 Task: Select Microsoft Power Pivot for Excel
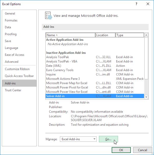pos(95,87)
